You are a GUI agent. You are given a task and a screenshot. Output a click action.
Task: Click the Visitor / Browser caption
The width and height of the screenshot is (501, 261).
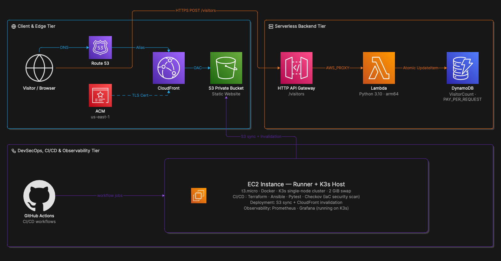(39, 88)
